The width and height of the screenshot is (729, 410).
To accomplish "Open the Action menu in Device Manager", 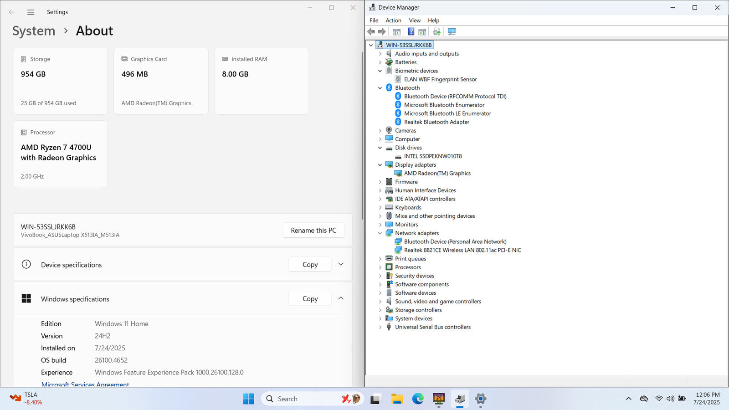I will [x=393, y=20].
